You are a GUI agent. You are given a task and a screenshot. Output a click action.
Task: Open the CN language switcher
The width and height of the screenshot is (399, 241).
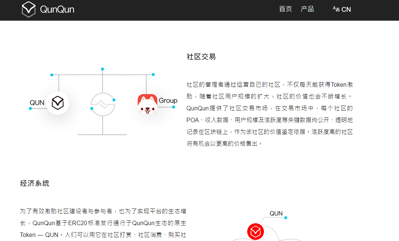pyautogui.click(x=346, y=9)
